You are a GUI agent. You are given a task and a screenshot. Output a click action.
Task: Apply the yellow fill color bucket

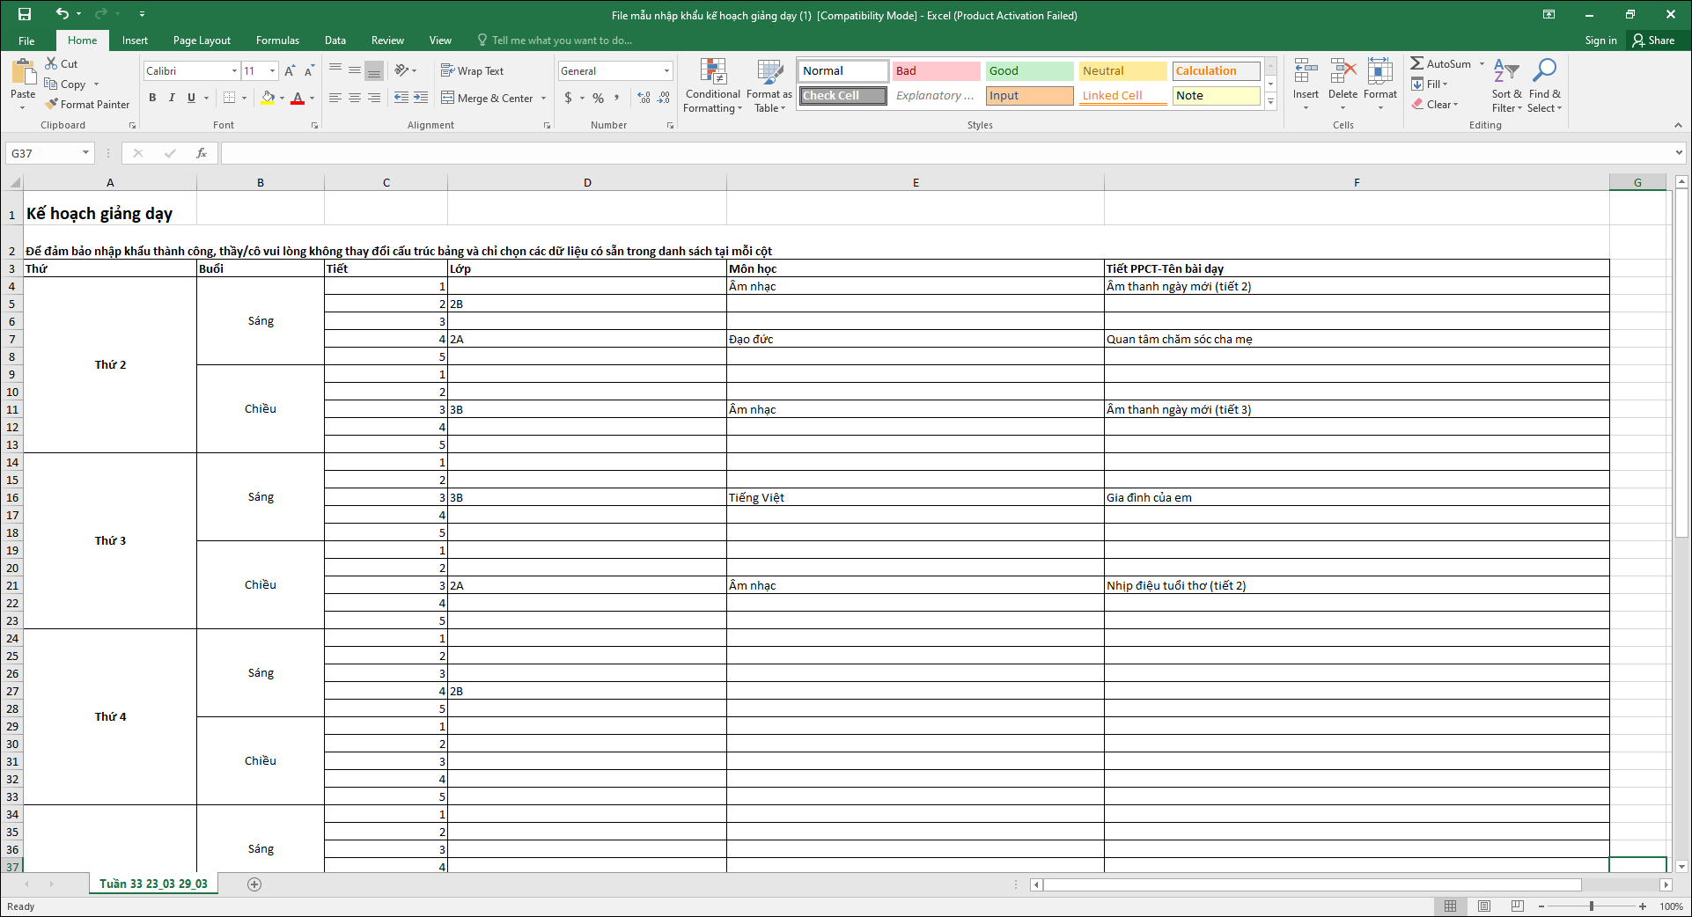tap(269, 98)
